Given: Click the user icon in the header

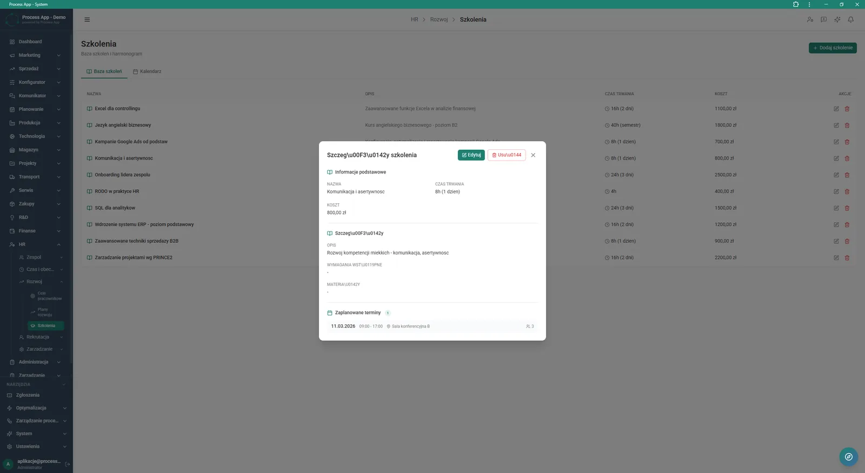Looking at the screenshot, I should point(810,19).
